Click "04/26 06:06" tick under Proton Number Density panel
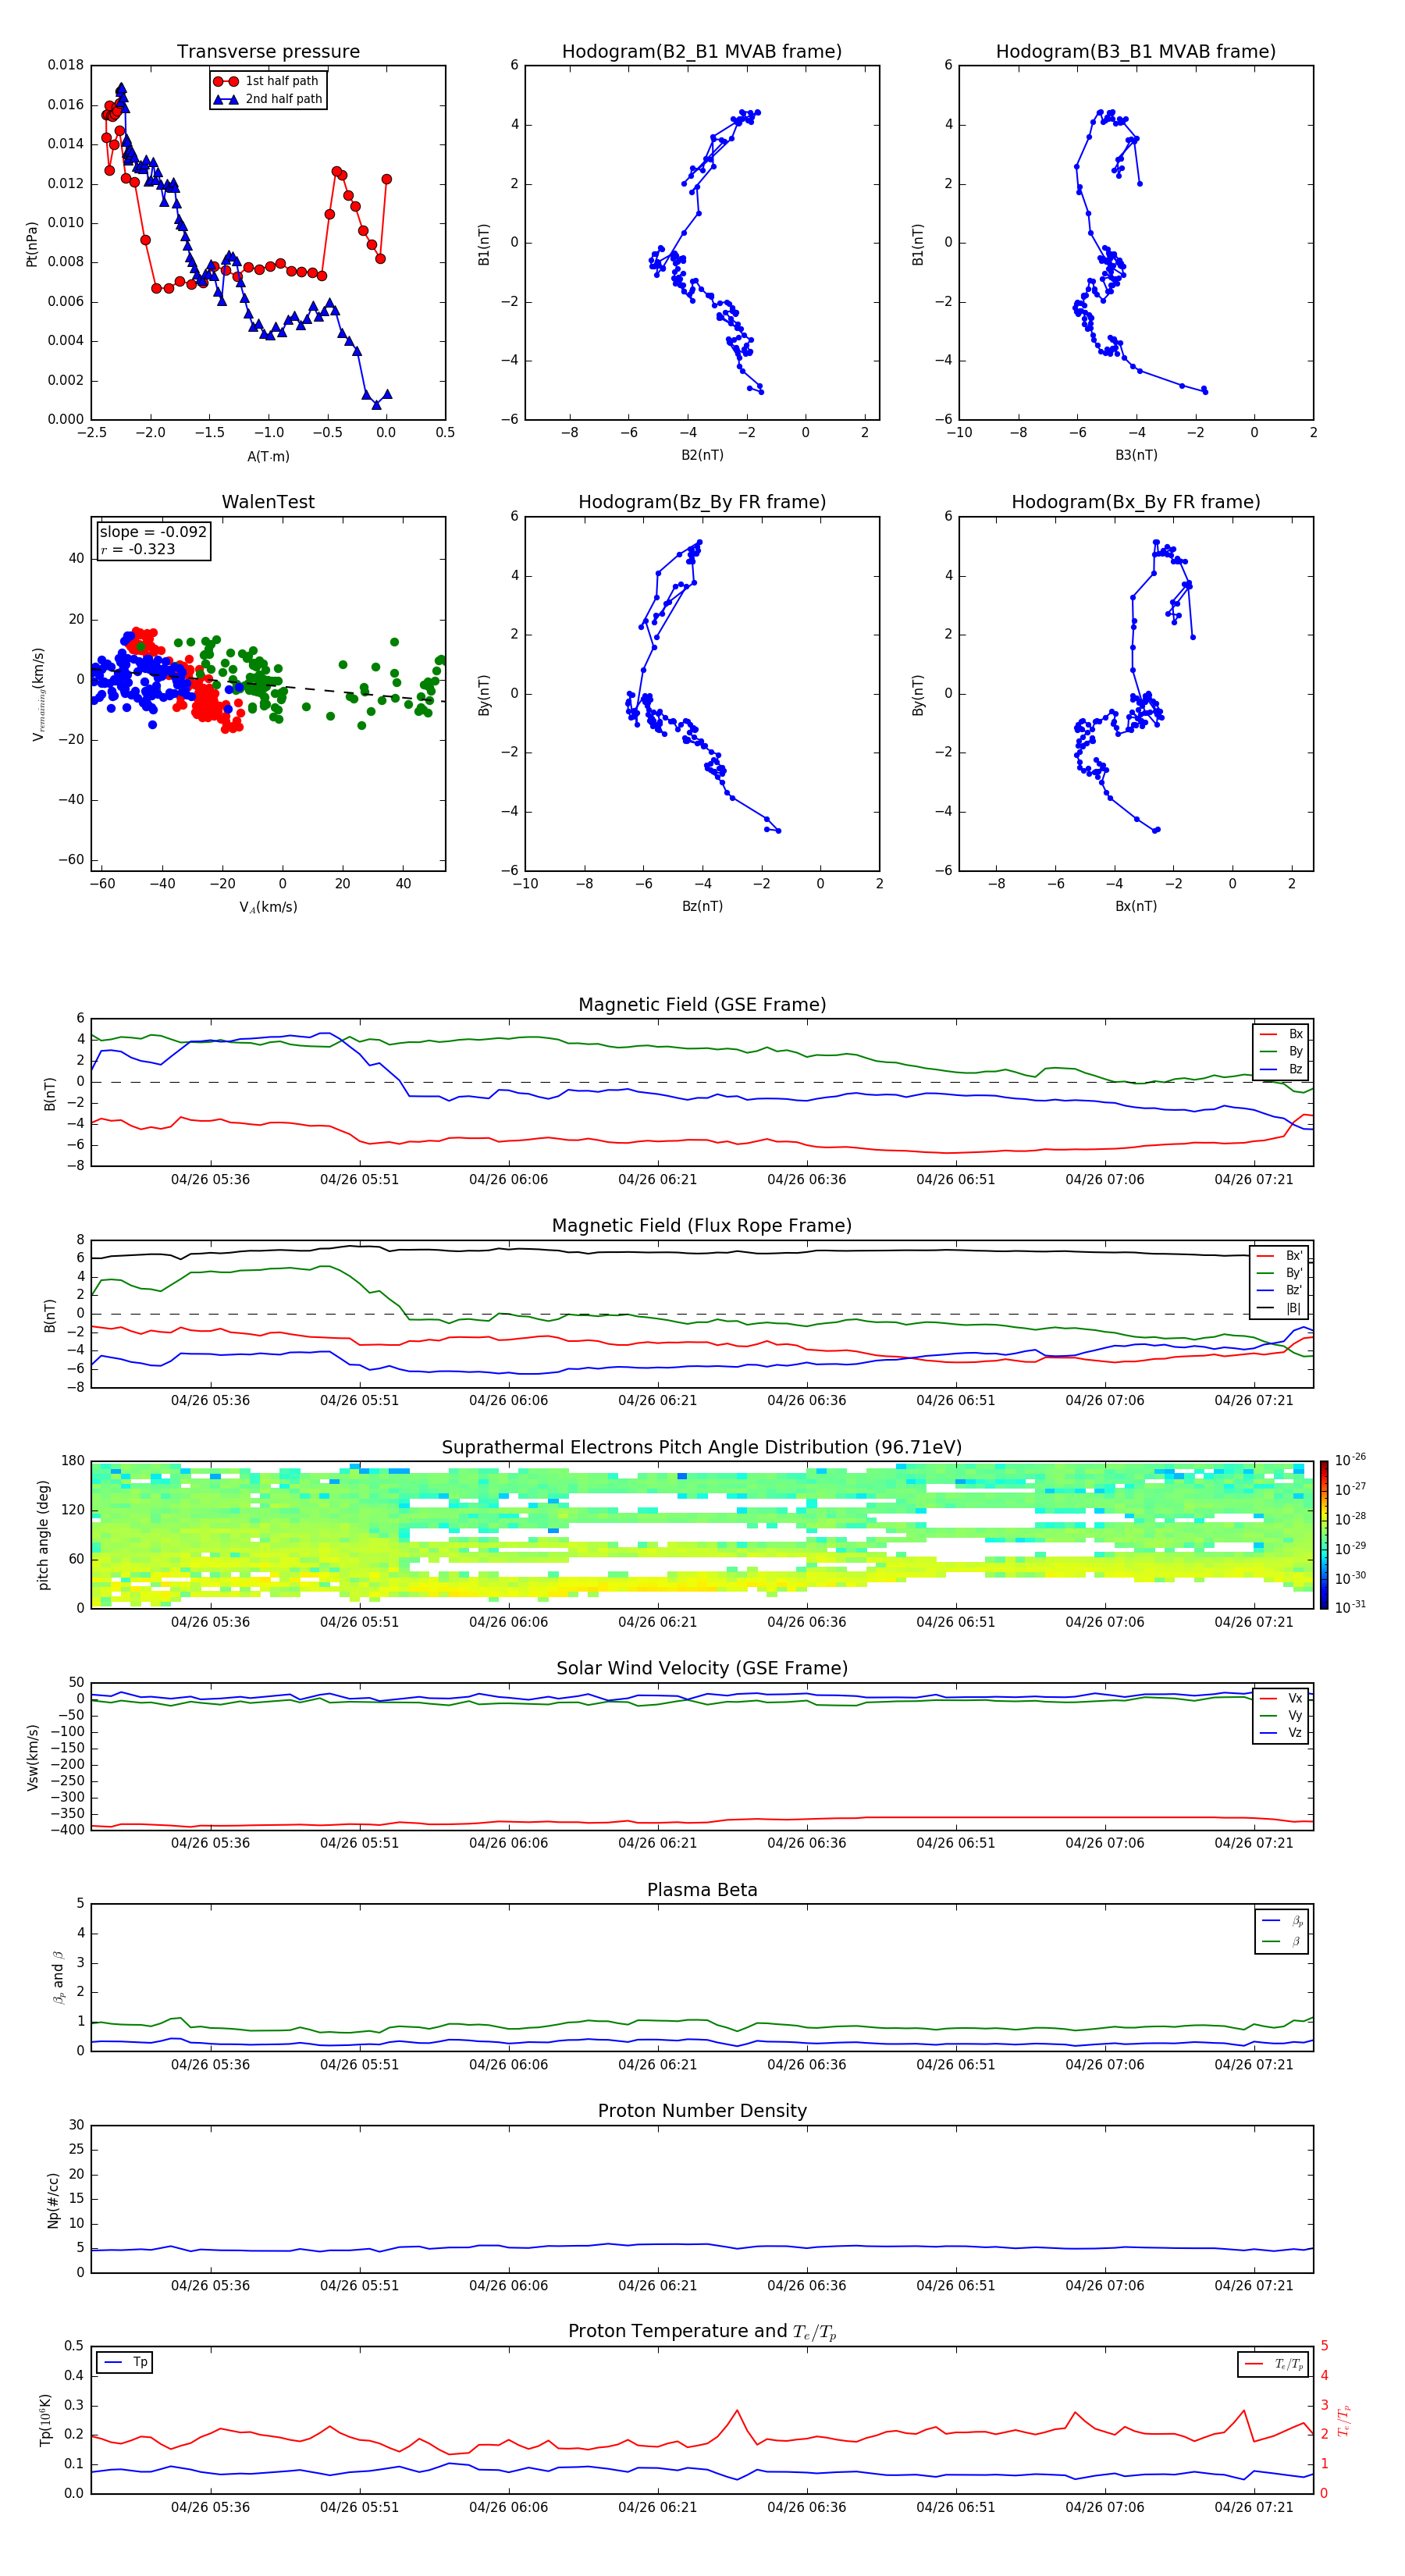This screenshot has width=1405, height=2576. point(508,2286)
